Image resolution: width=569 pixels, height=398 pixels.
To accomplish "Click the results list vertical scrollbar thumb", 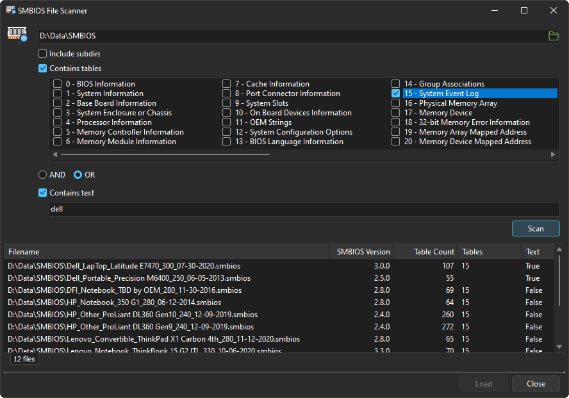I will click(x=559, y=280).
